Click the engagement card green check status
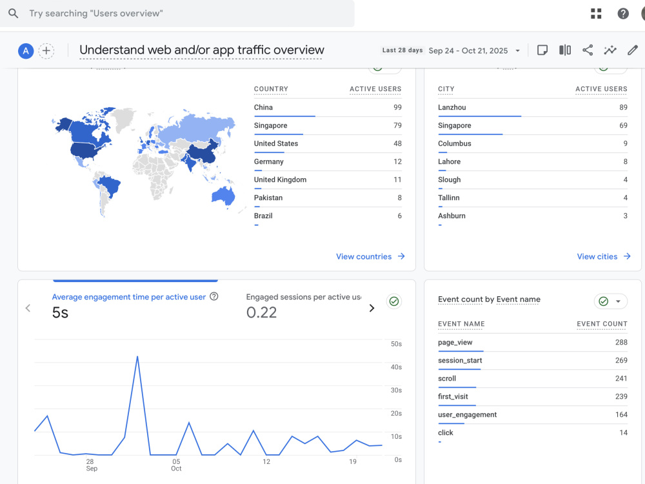The width and height of the screenshot is (645, 484). coord(393,301)
